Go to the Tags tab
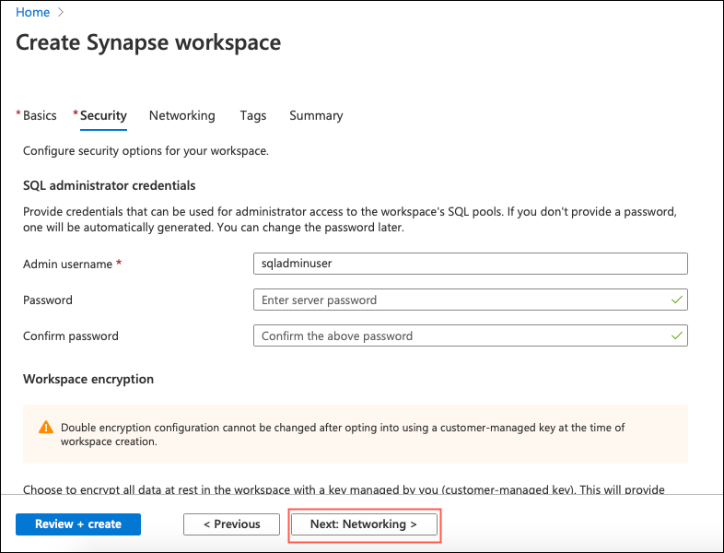 (x=253, y=115)
